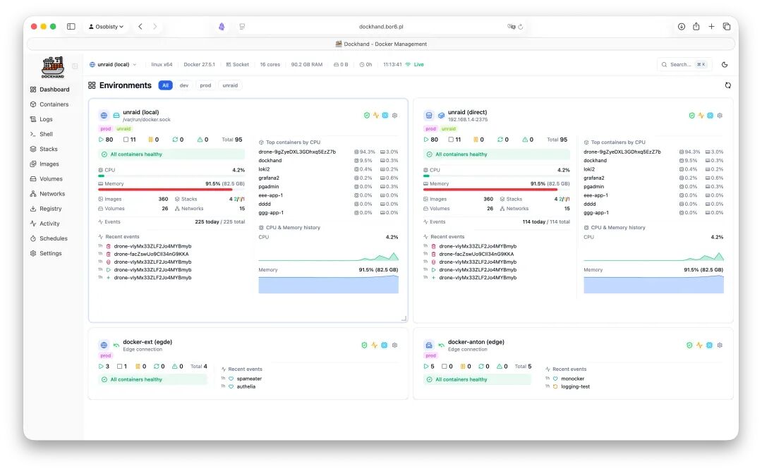
Task: Click the CPU usage bar on unraid (direct)
Action: 496,176
